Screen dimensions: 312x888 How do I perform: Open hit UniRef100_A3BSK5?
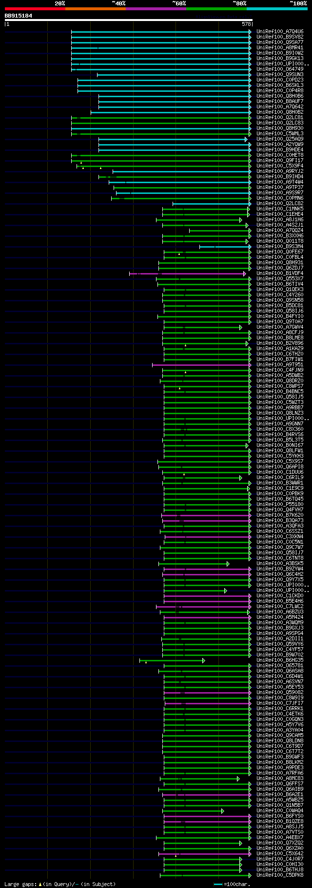(x=280, y=563)
